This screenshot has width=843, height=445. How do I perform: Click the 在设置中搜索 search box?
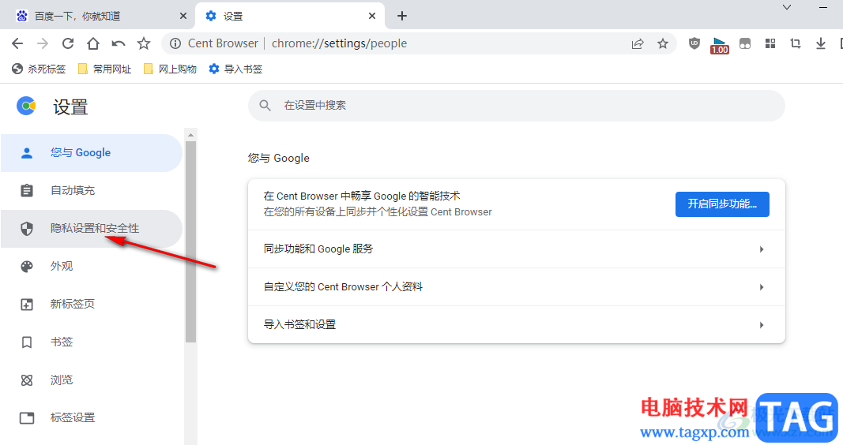click(x=516, y=106)
